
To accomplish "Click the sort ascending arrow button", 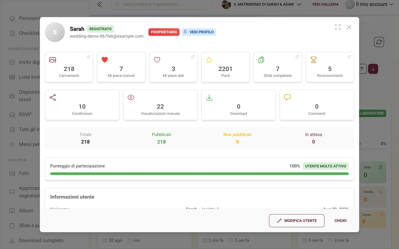I will click(x=362, y=69).
